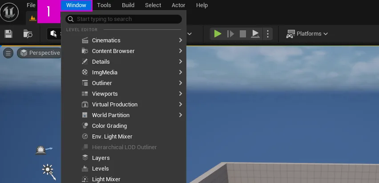Viewport: 379px width, 183px height.
Task: Click the Cinematics clapperboard icon
Action: click(85, 41)
